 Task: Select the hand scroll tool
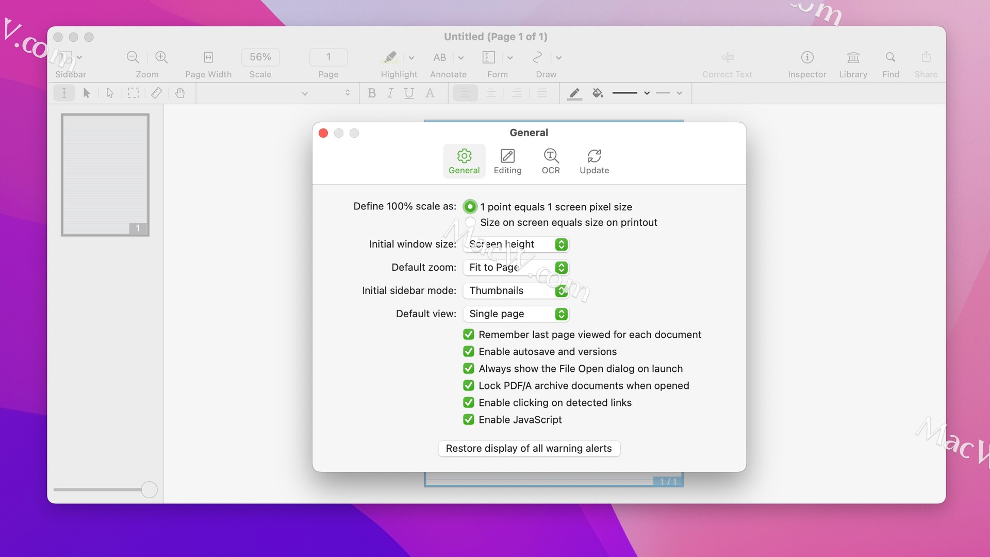coord(179,93)
